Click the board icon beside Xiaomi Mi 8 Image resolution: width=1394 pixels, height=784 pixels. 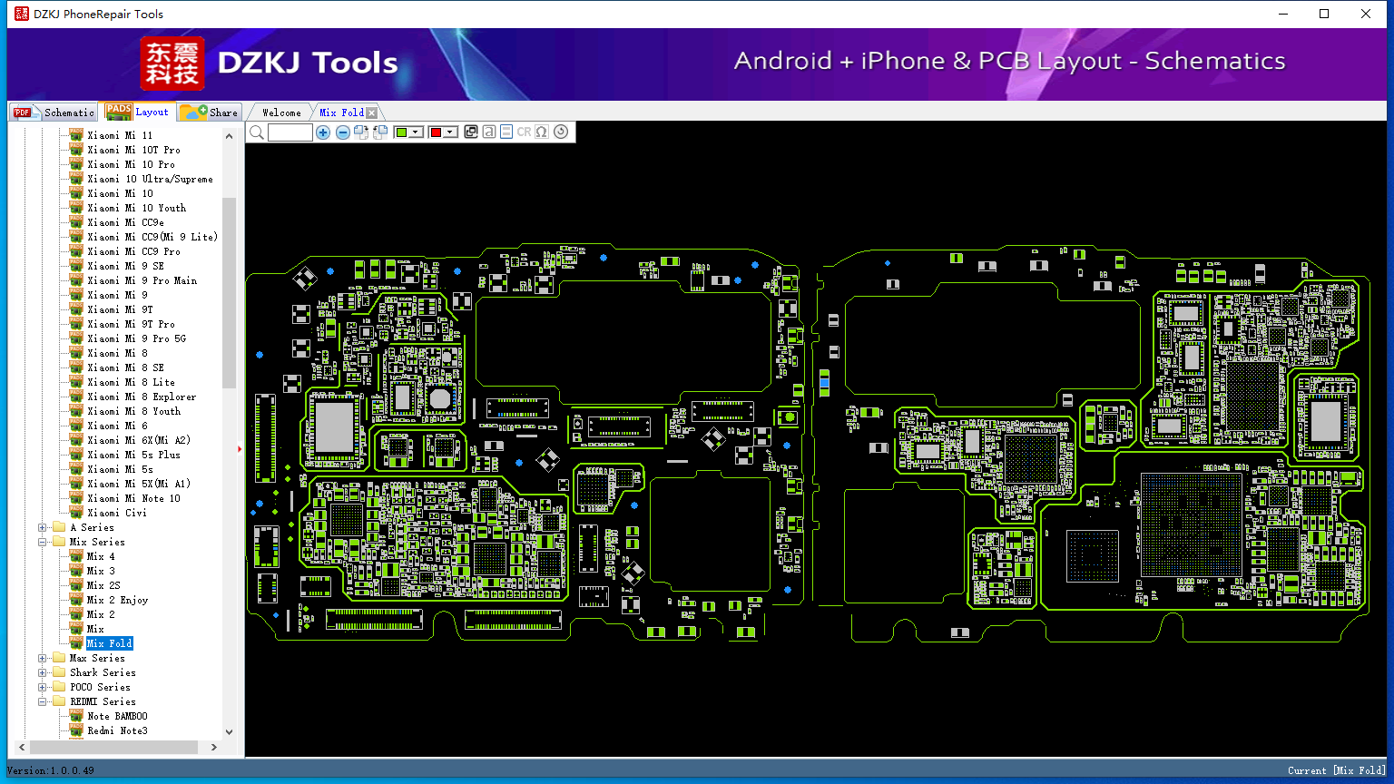[76, 353]
